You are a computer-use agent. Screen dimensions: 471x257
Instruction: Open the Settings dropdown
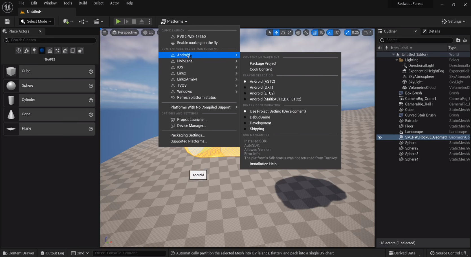coord(454,21)
